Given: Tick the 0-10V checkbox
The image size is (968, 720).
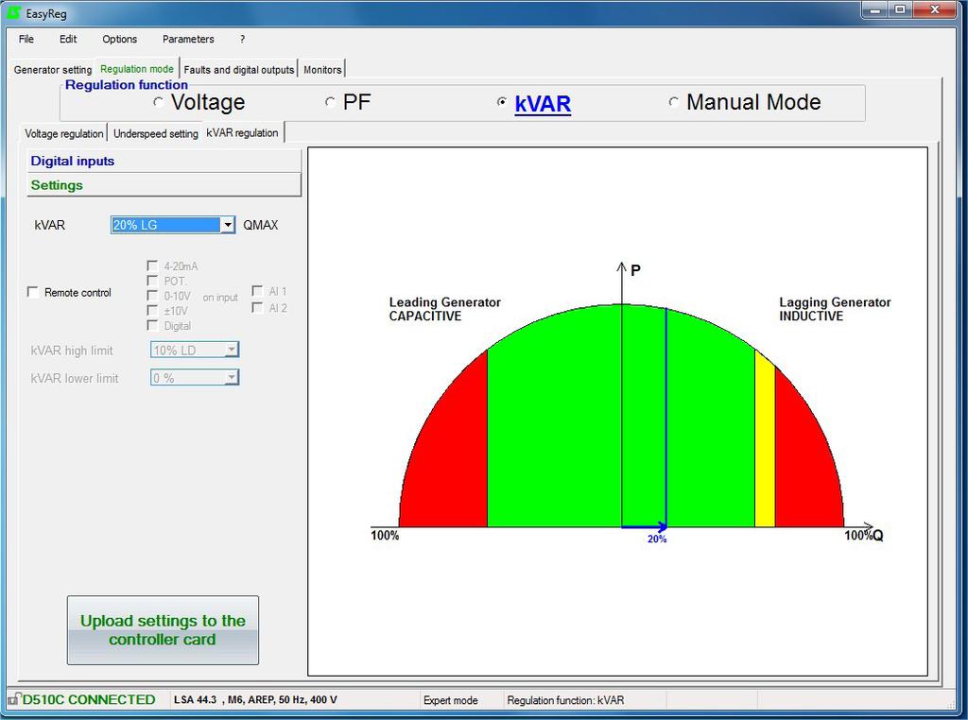Looking at the screenshot, I should (152, 296).
